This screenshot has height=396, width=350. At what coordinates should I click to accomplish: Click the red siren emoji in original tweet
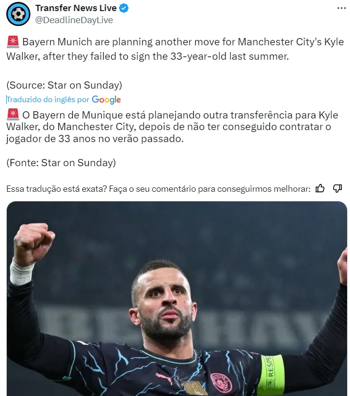coord(13,41)
